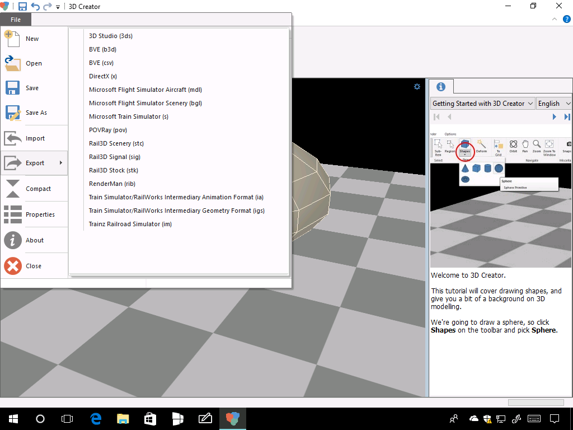Go to the previous tutorial step
The height and width of the screenshot is (430, 573).
449,116
